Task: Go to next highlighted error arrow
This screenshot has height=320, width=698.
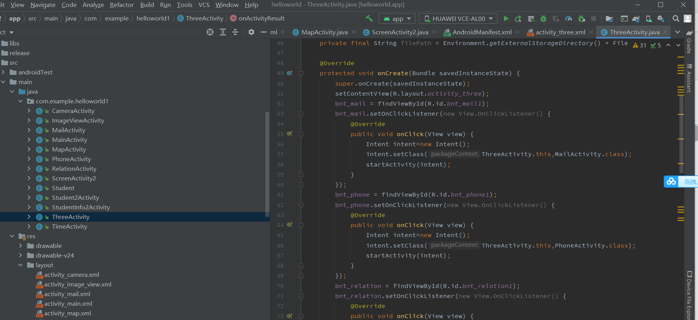Action: (x=678, y=45)
